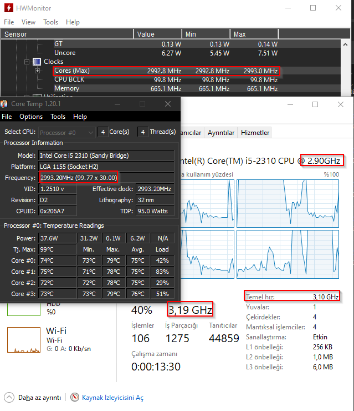Screen dimensions: 354x411
Task: Select the Uncore power row in HWMonitor
Action: pyautogui.click(x=166, y=53)
